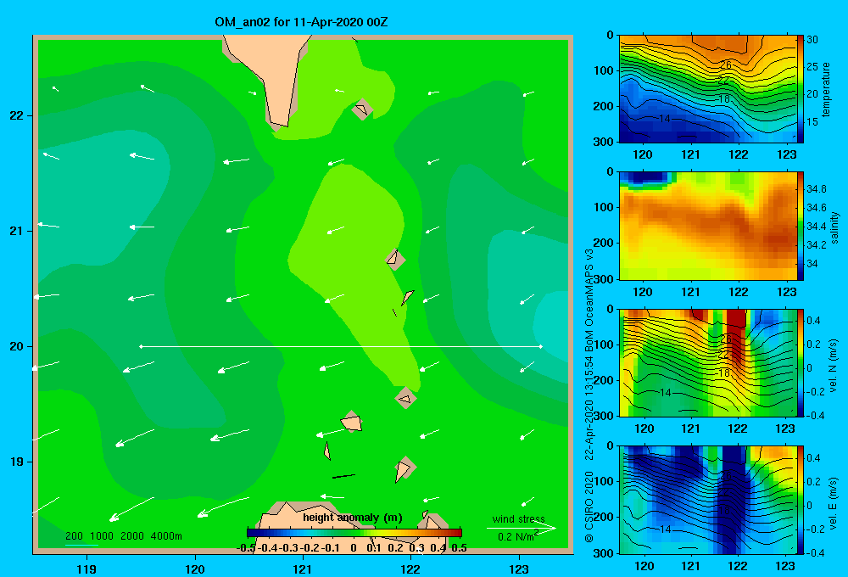Image resolution: width=848 pixels, height=577 pixels.
Task: Click the '34.8' tick on salinity color scale
Action: tap(817, 189)
